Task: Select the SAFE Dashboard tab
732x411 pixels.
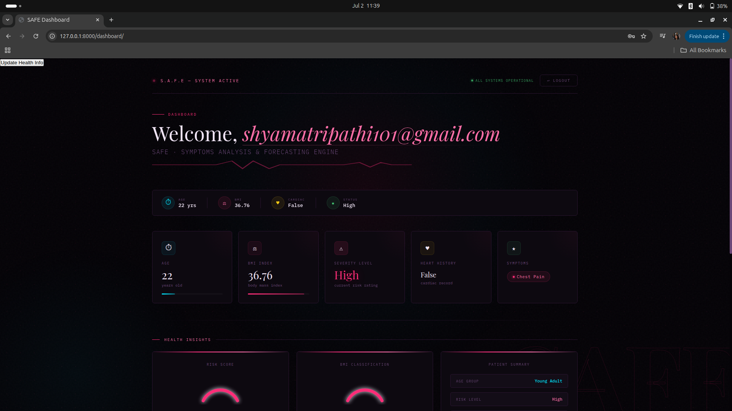Action: (x=59, y=20)
